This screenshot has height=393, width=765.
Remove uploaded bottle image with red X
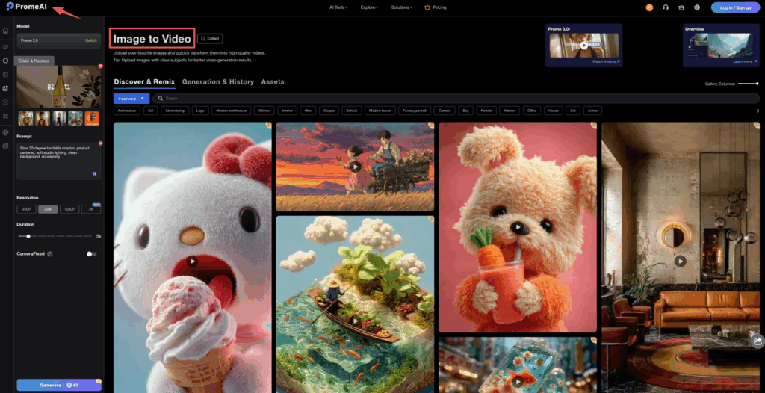(x=101, y=66)
